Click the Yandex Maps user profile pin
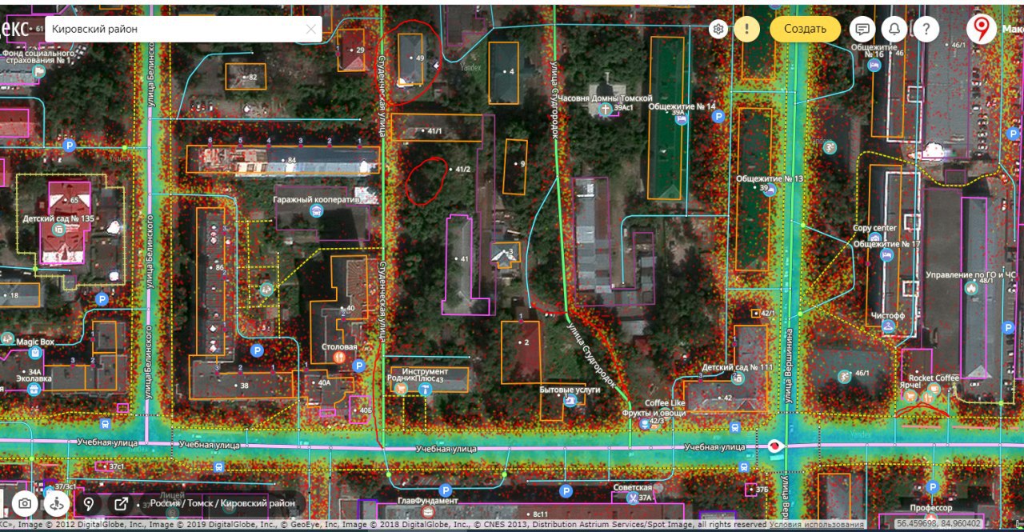The image size is (1024, 532). [x=981, y=29]
